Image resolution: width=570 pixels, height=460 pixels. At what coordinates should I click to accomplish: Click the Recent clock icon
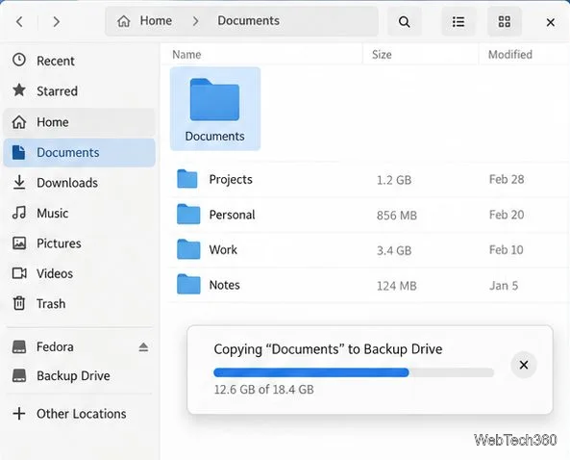pos(19,60)
